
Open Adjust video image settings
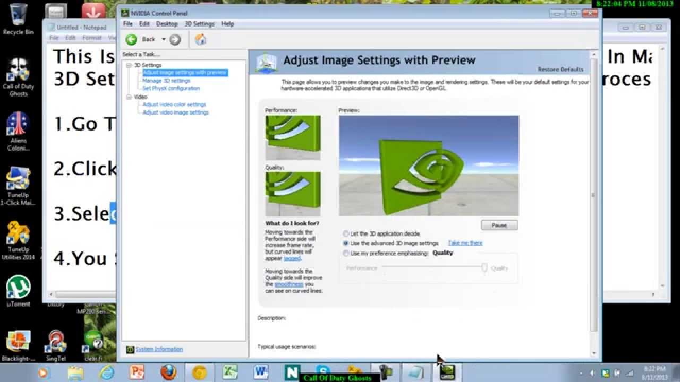pos(175,112)
